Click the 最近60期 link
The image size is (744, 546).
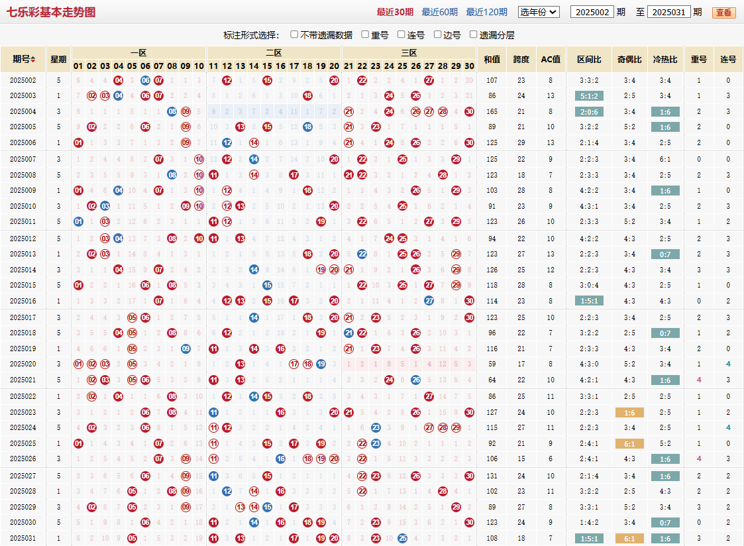[x=439, y=12]
